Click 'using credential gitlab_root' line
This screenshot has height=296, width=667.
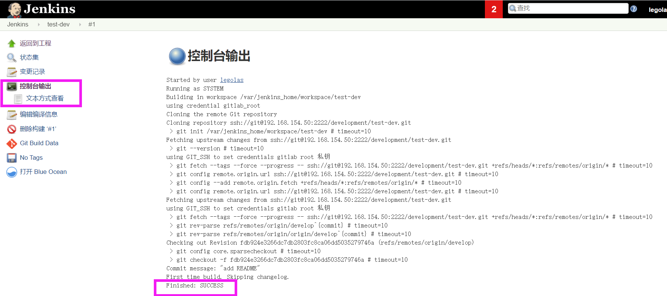(213, 106)
